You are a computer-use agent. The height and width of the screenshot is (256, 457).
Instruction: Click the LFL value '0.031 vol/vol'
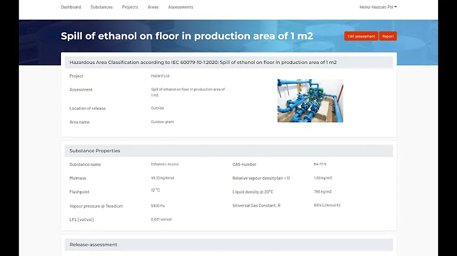tap(161, 219)
